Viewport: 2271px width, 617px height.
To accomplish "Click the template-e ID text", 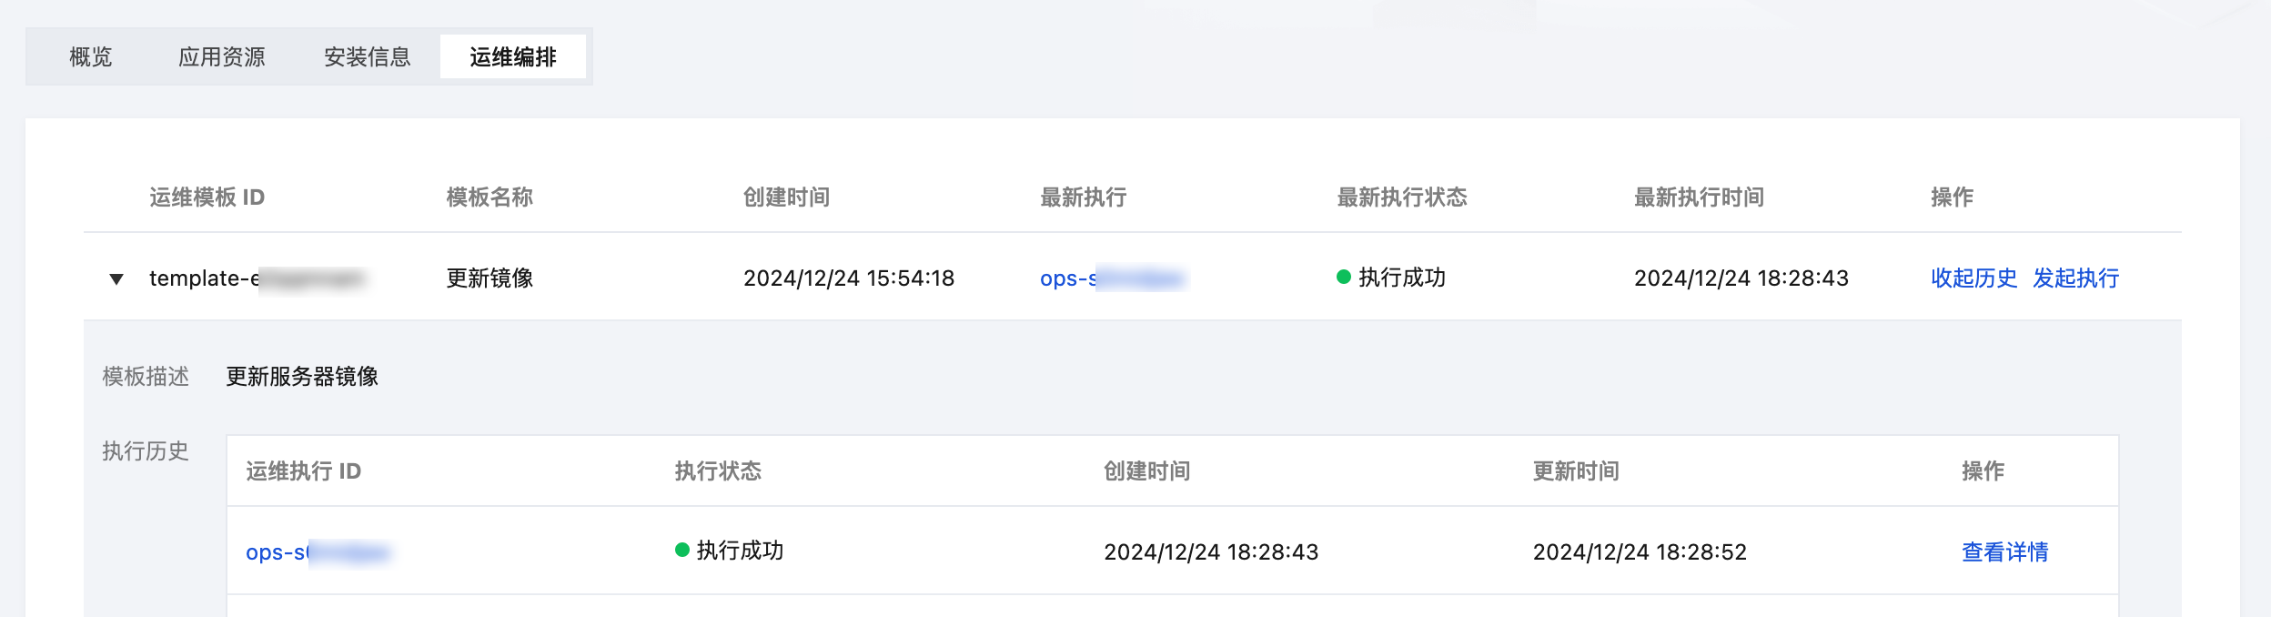I will click(258, 278).
